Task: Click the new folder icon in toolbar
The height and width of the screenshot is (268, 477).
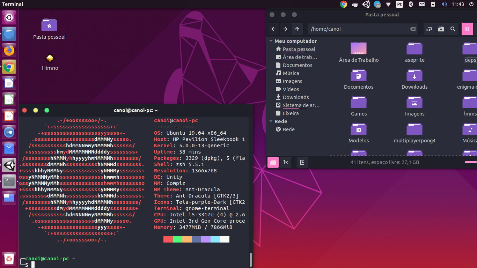Action: tap(441, 29)
